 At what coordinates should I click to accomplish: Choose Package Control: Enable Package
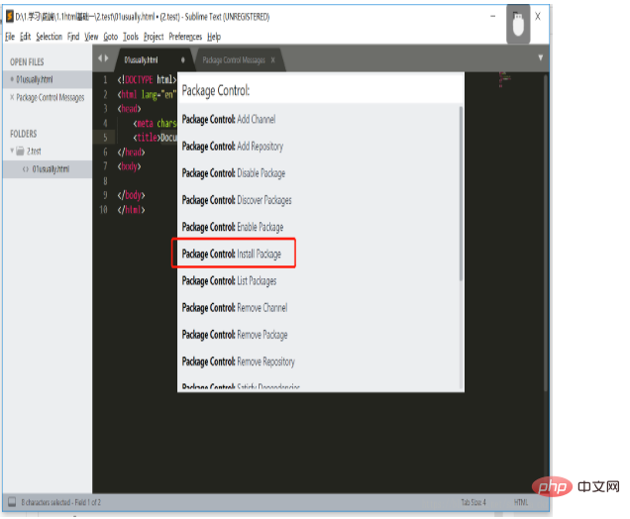pyautogui.click(x=318, y=227)
